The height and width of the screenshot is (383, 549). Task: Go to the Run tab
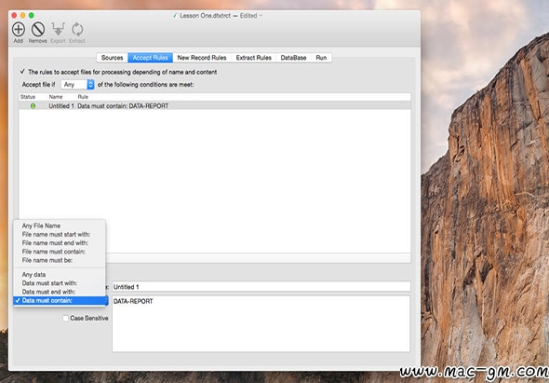[321, 58]
